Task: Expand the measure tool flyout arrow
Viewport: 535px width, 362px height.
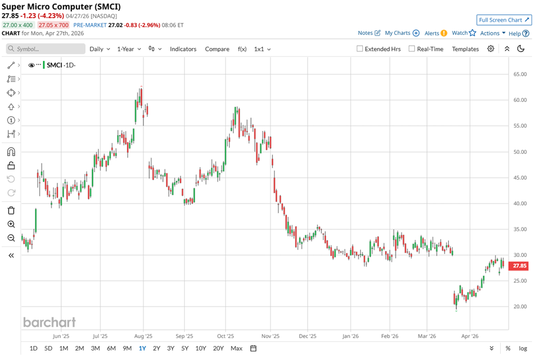Action: tap(19, 134)
